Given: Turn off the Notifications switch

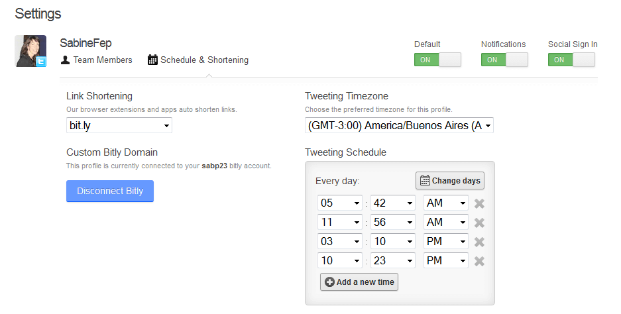Looking at the screenshot, I should click(504, 60).
